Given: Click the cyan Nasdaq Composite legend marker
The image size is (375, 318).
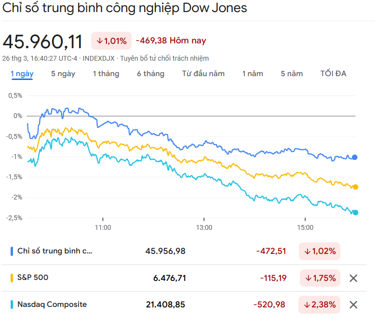Looking at the screenshot, I should [12, 305].
